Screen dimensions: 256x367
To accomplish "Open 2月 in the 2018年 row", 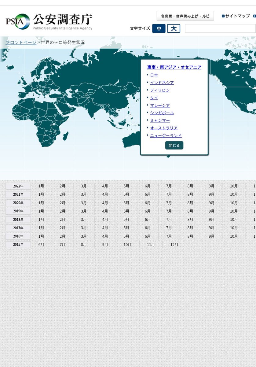I will click(63, 220).
